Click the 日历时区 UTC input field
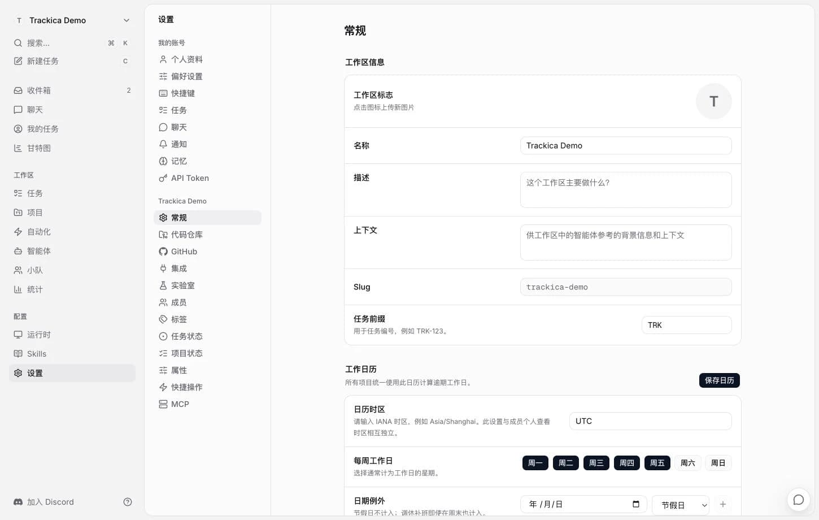The image size is (819, 520). pyautogui.click(x=650, y=421)
